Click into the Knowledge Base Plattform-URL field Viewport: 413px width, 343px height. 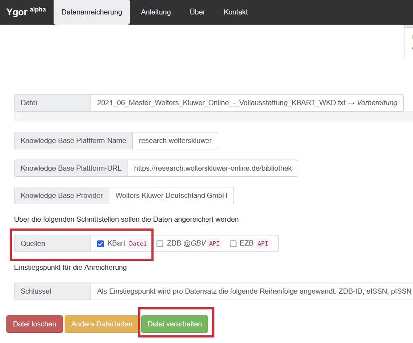point(213,168)
